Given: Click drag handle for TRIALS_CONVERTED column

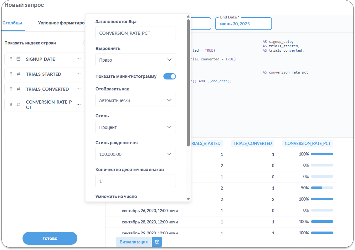Looking at the screenshot, I should pos(11,89).
